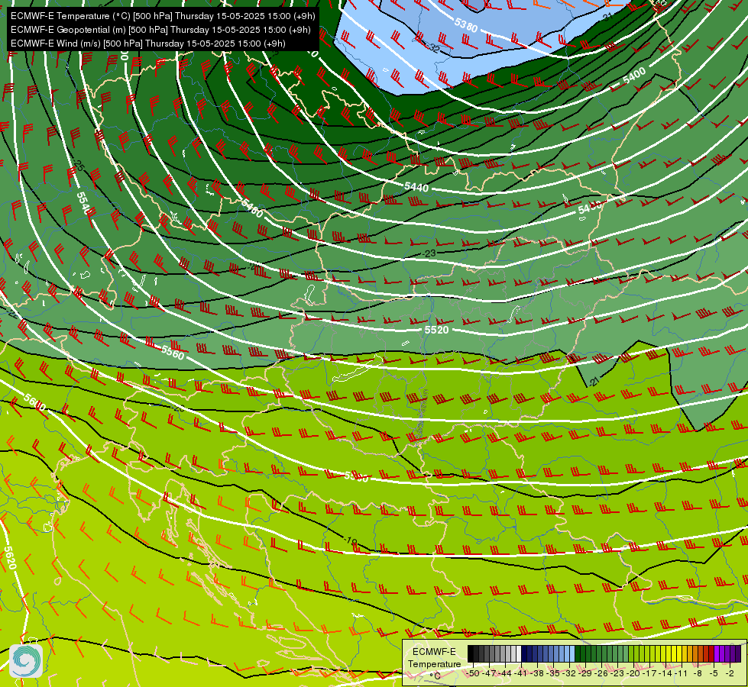This screenshot has height=687, width=748.
Task: Click the -25 isotherm label on the map
Action: point(79,166)
